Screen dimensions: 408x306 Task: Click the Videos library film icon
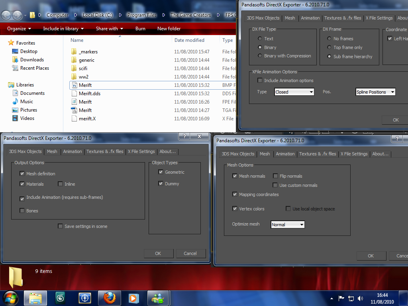(15, 118)
